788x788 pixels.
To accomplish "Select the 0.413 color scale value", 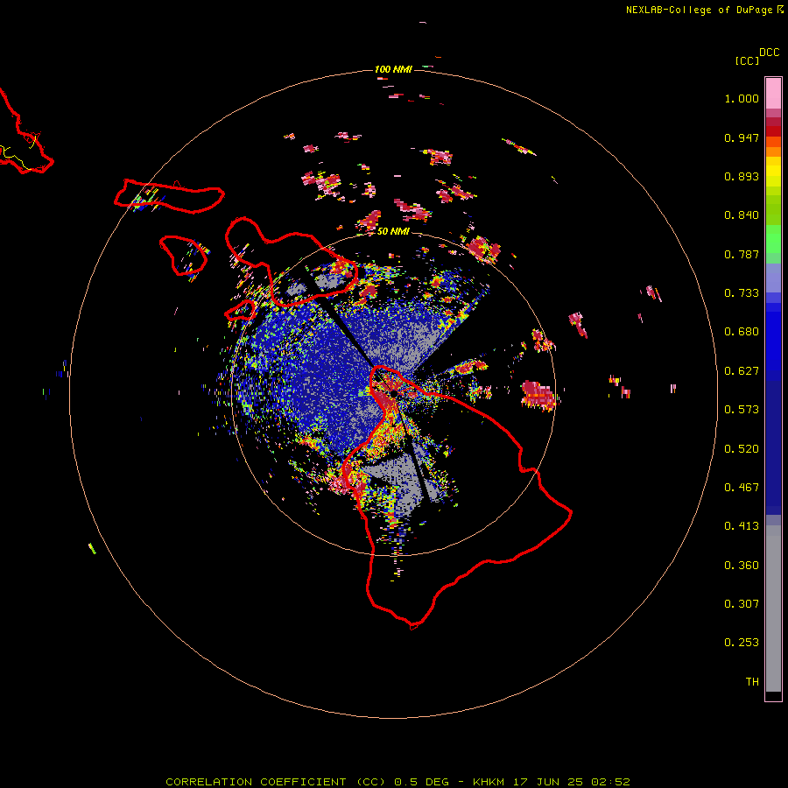I will click(x=742, y=526).
